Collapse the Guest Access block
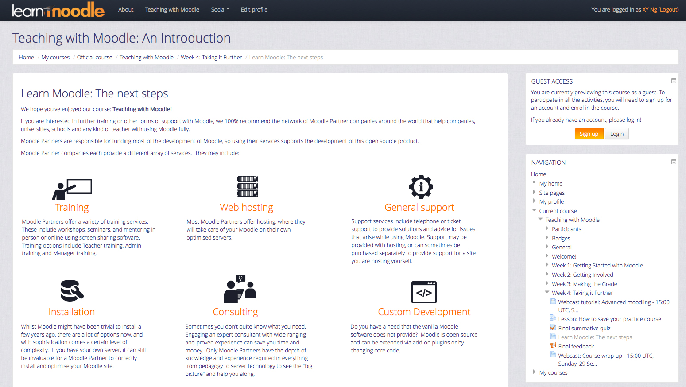This screenshot has height=387, width=686. click(674, 81)
